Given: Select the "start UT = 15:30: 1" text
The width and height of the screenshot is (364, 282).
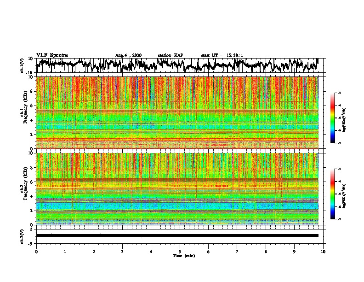Looking at the screenshot, I should click(x=222, y=55).
